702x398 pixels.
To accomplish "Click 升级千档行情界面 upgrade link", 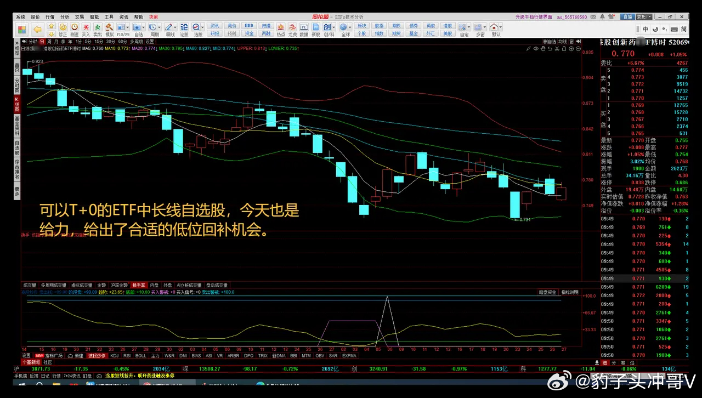I will tap(534, 17).
